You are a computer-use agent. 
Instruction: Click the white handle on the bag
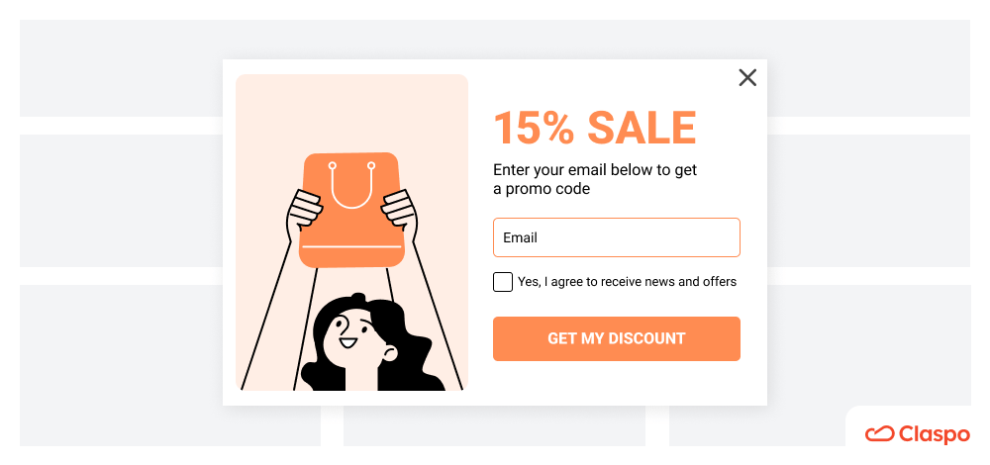pos(351,185)
